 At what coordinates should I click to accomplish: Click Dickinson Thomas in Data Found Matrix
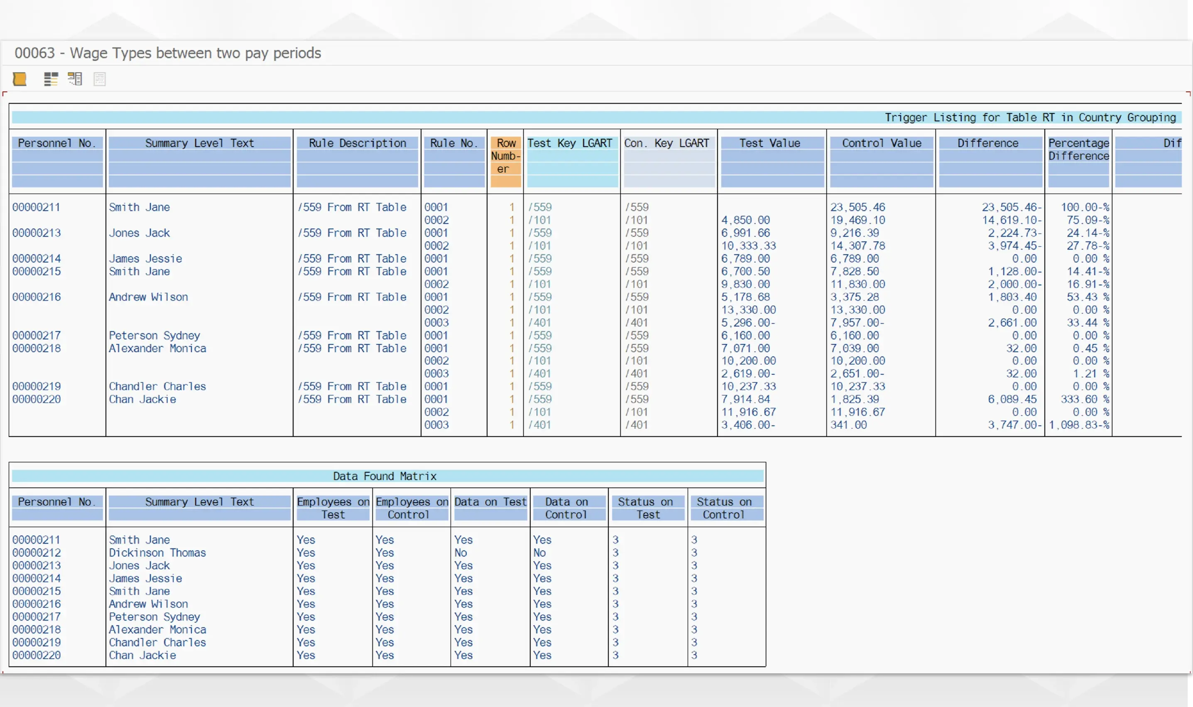pos(157,553)
